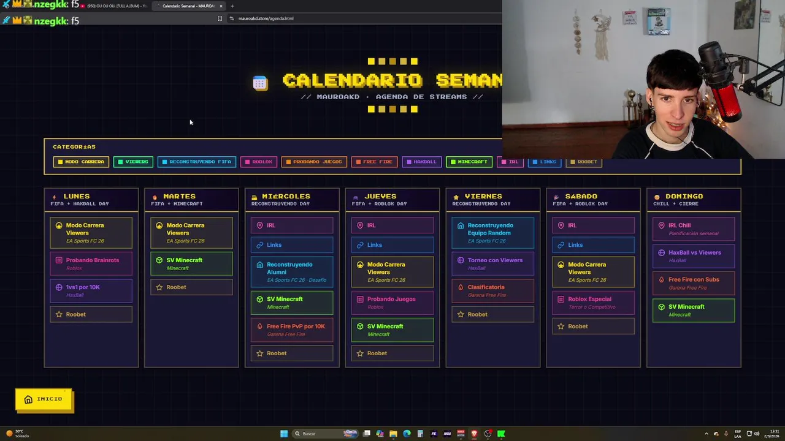
Task: Click the Viernes day column header
Action: click(x=492, y=200)
